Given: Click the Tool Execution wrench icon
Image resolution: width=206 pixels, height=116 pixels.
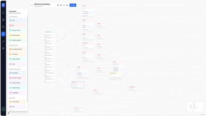Looking at the screenshot, I should click(x=10, y=102).
